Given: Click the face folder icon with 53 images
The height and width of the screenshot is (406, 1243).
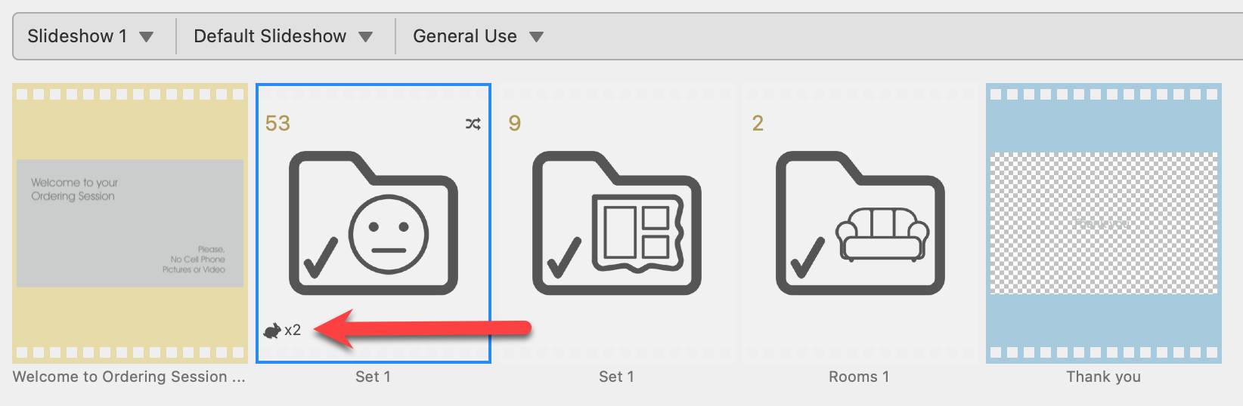Looking at the screenshot, I should pos(373,223).
